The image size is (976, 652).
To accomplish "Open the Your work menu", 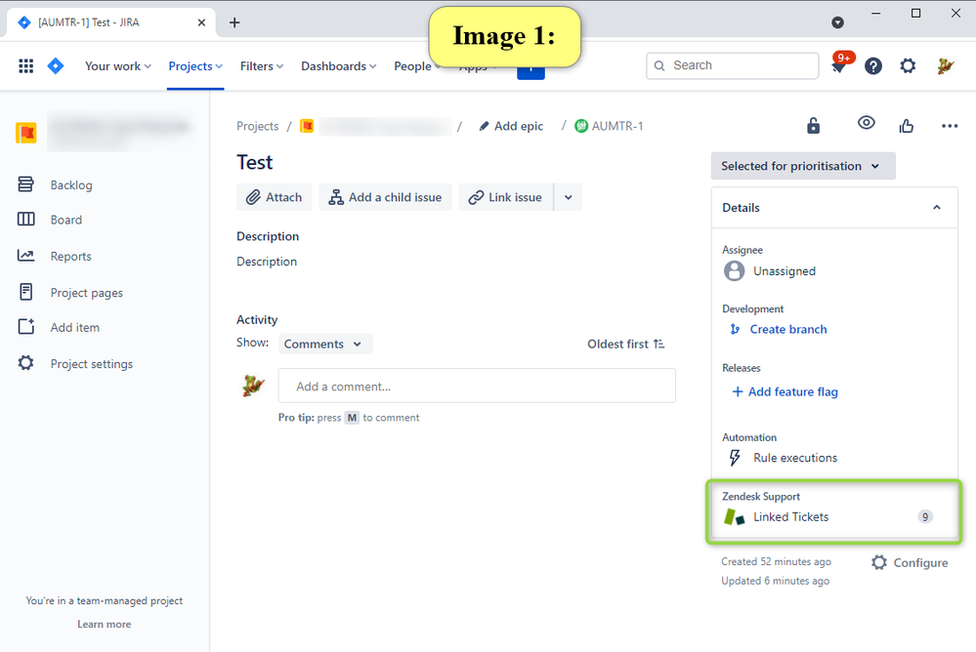I will coord(117,66).
